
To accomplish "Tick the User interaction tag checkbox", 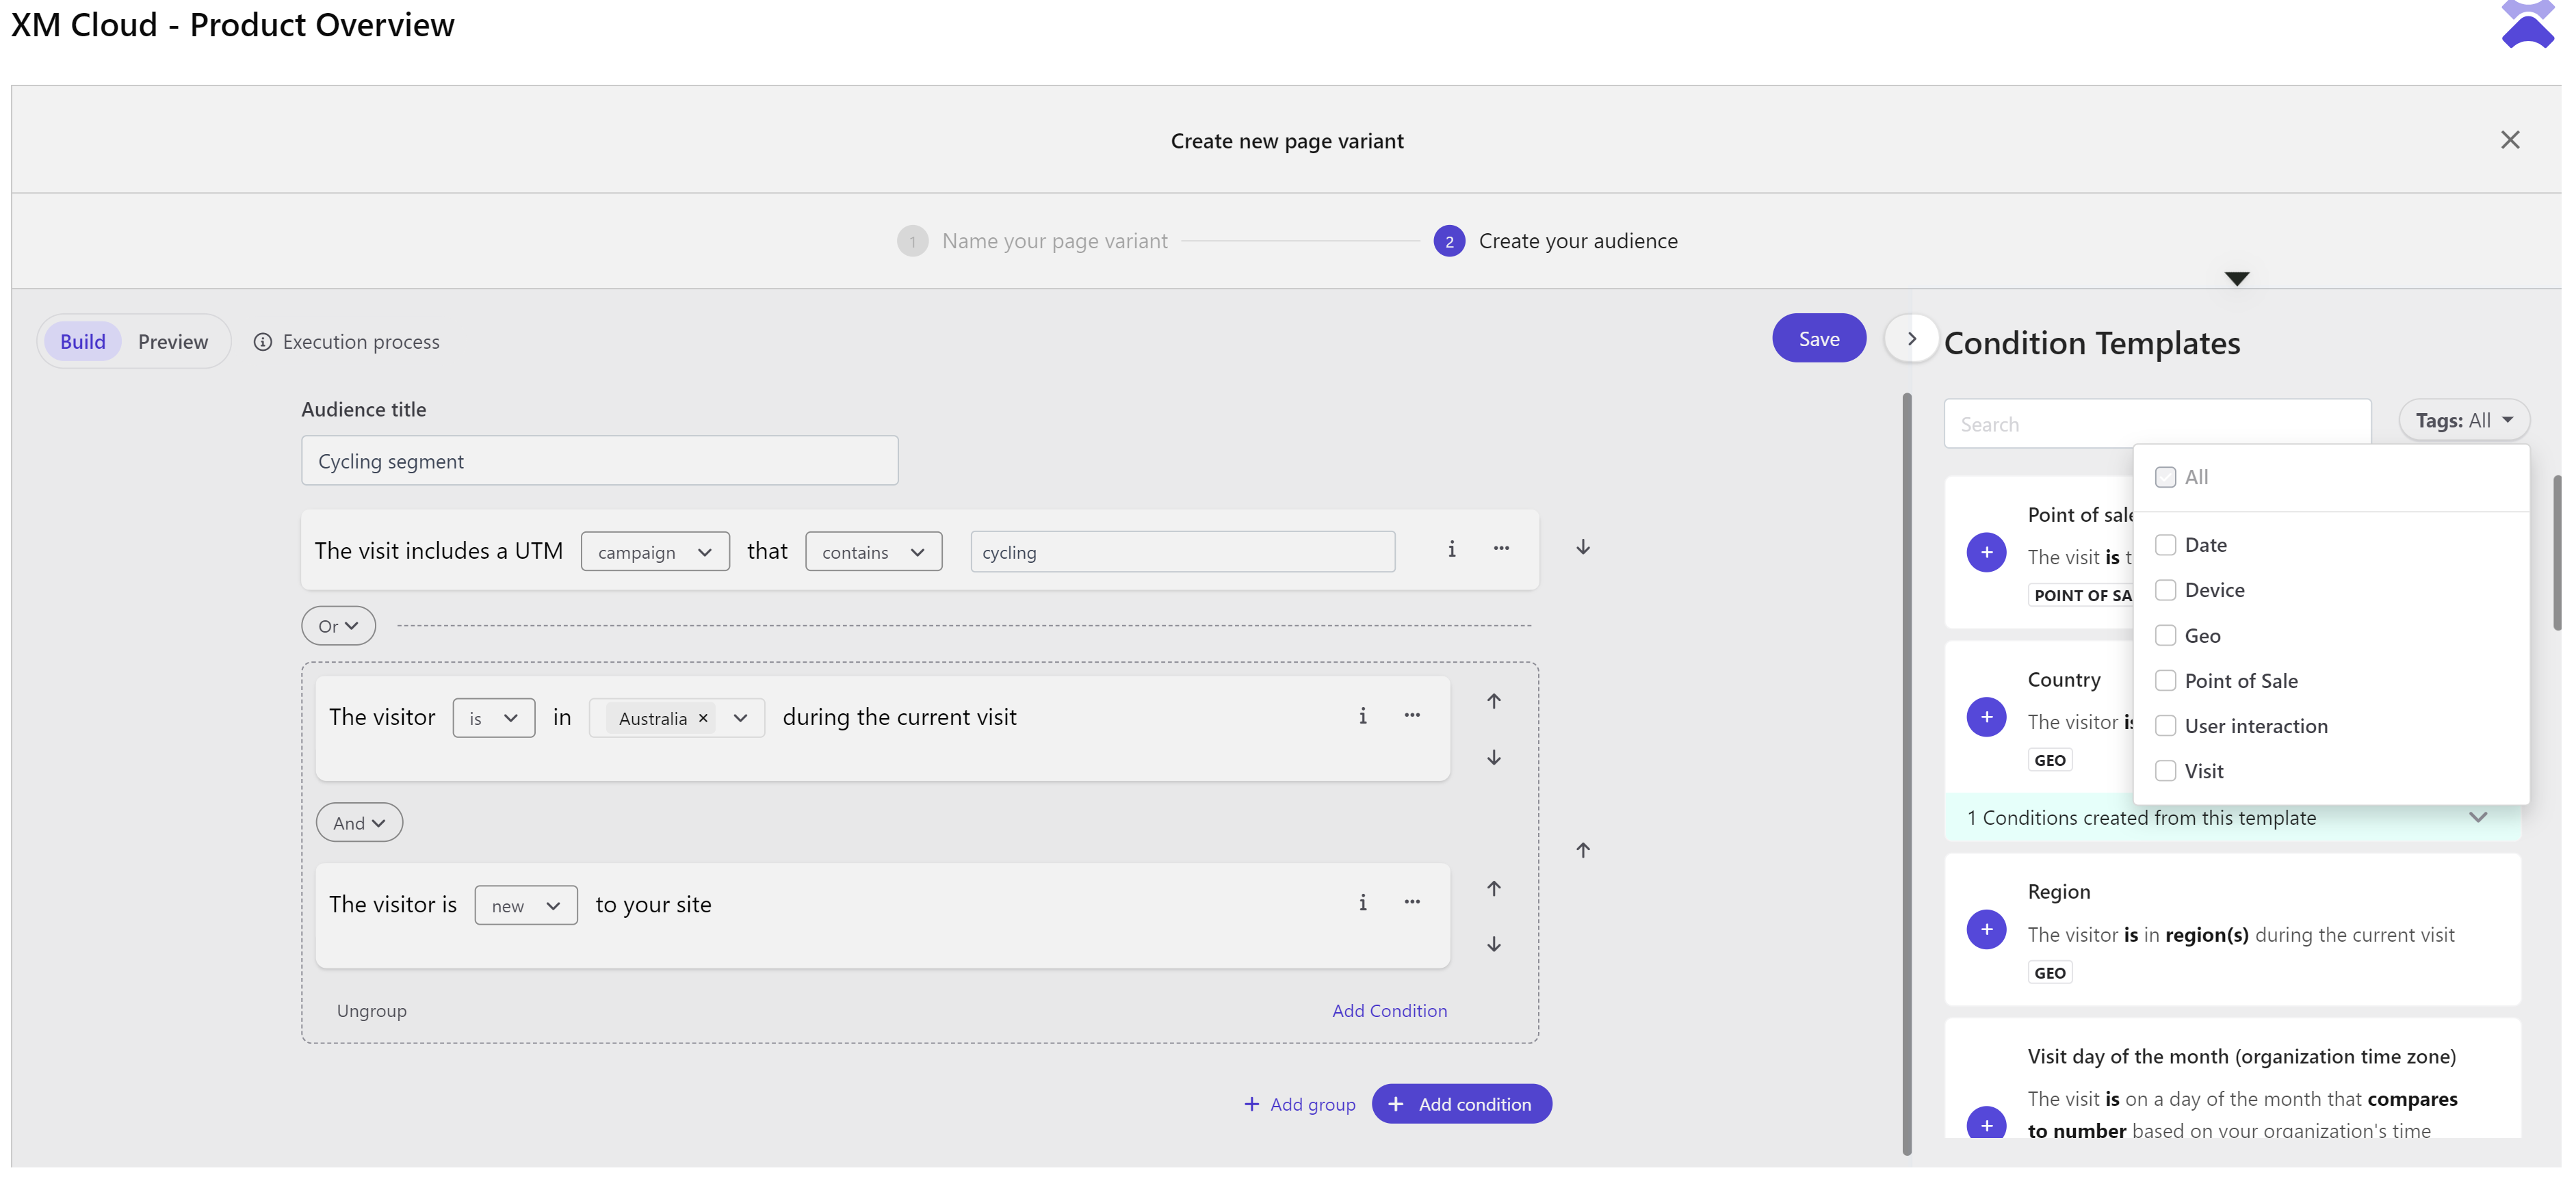I will click(x=2165, y=726).
